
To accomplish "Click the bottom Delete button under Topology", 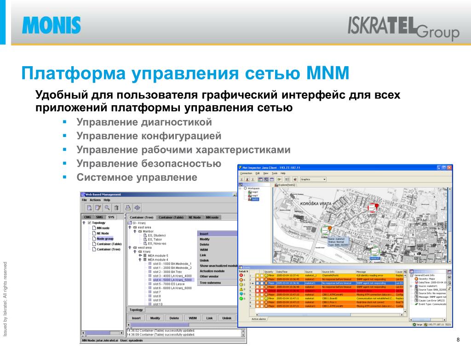I will (x=174, y=318).
